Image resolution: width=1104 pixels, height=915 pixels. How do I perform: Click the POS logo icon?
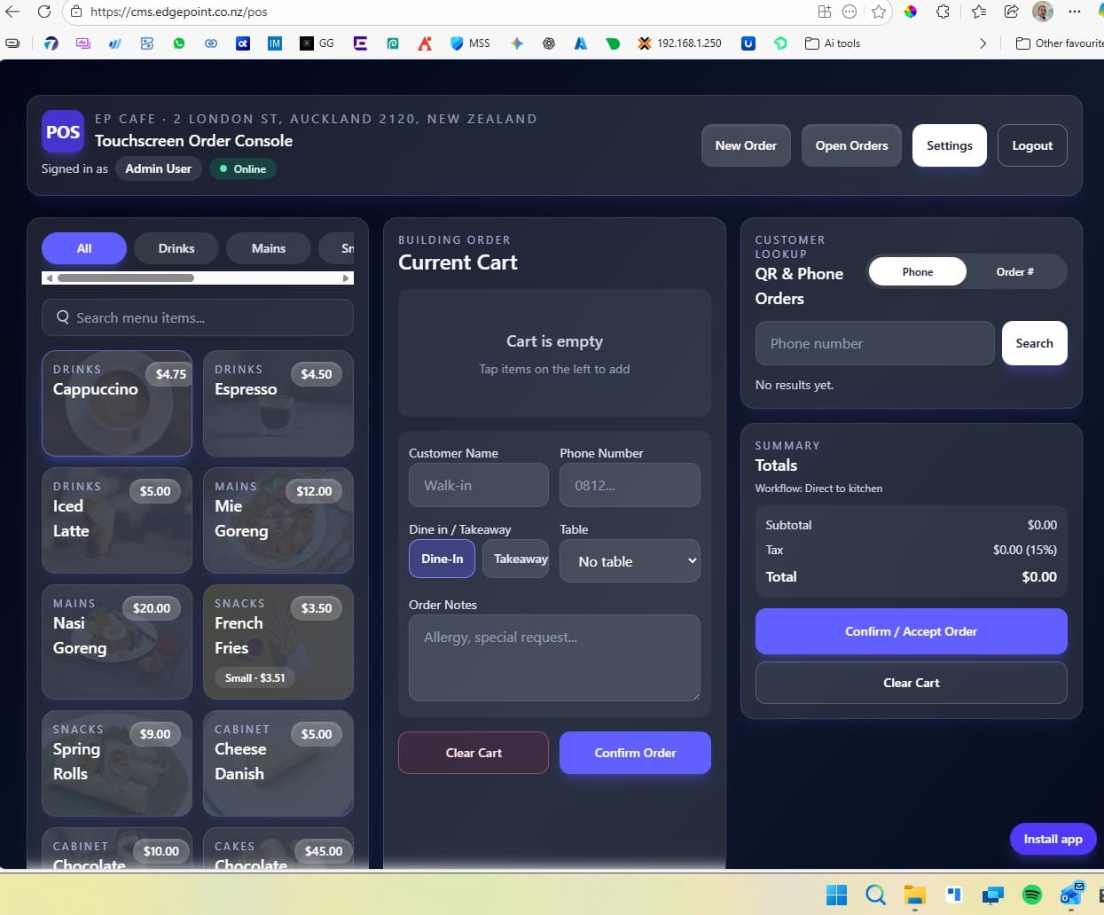tap(62, 132)
